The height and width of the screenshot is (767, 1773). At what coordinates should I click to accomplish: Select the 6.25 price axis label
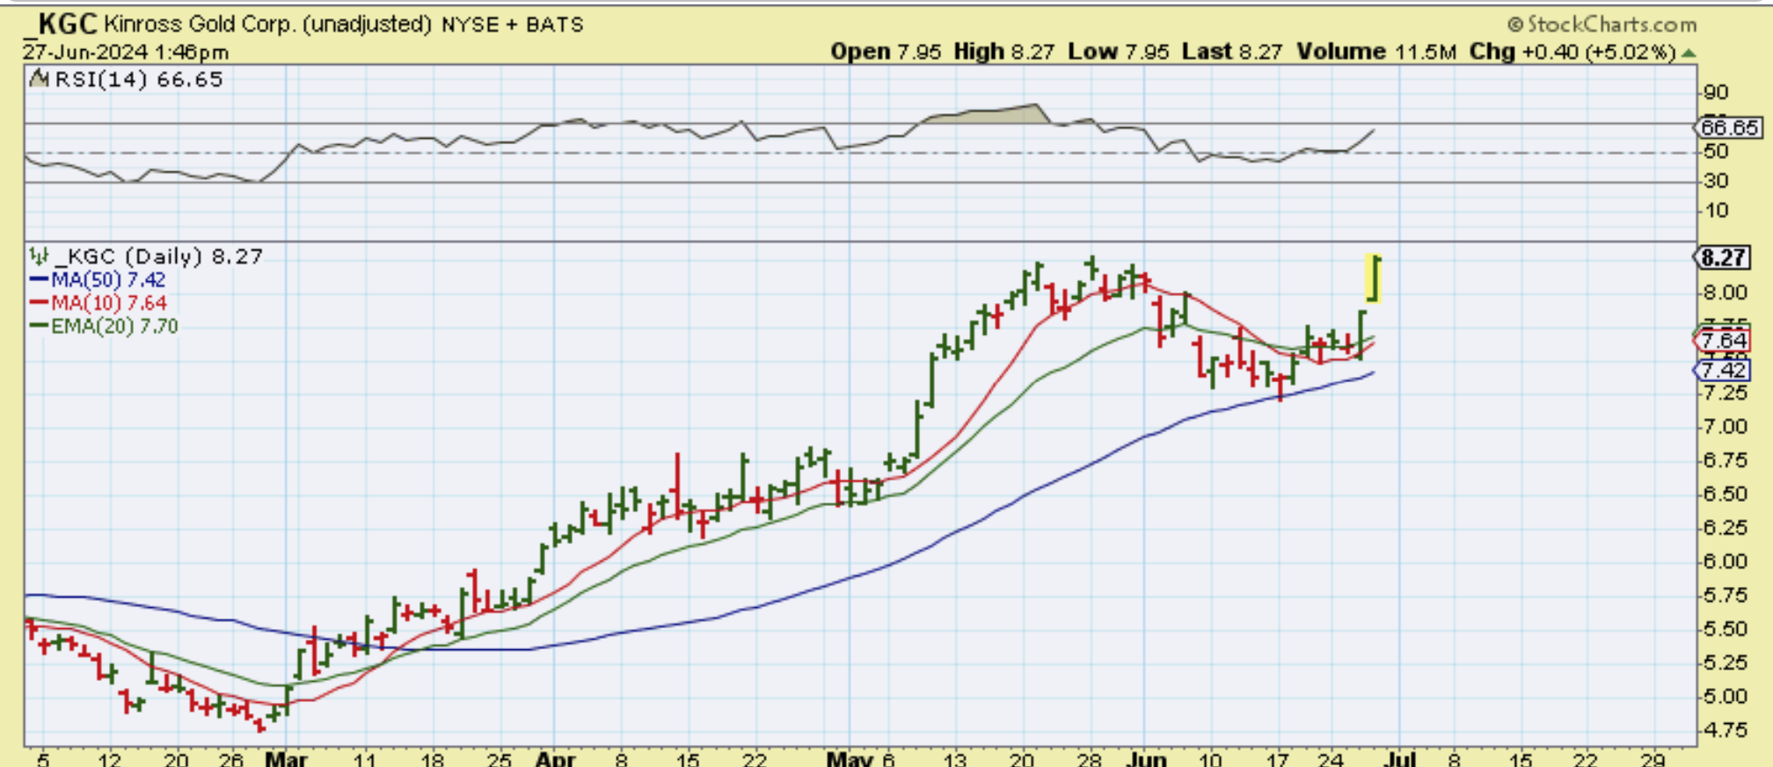pyautogui.click(x=1724, y=528)
